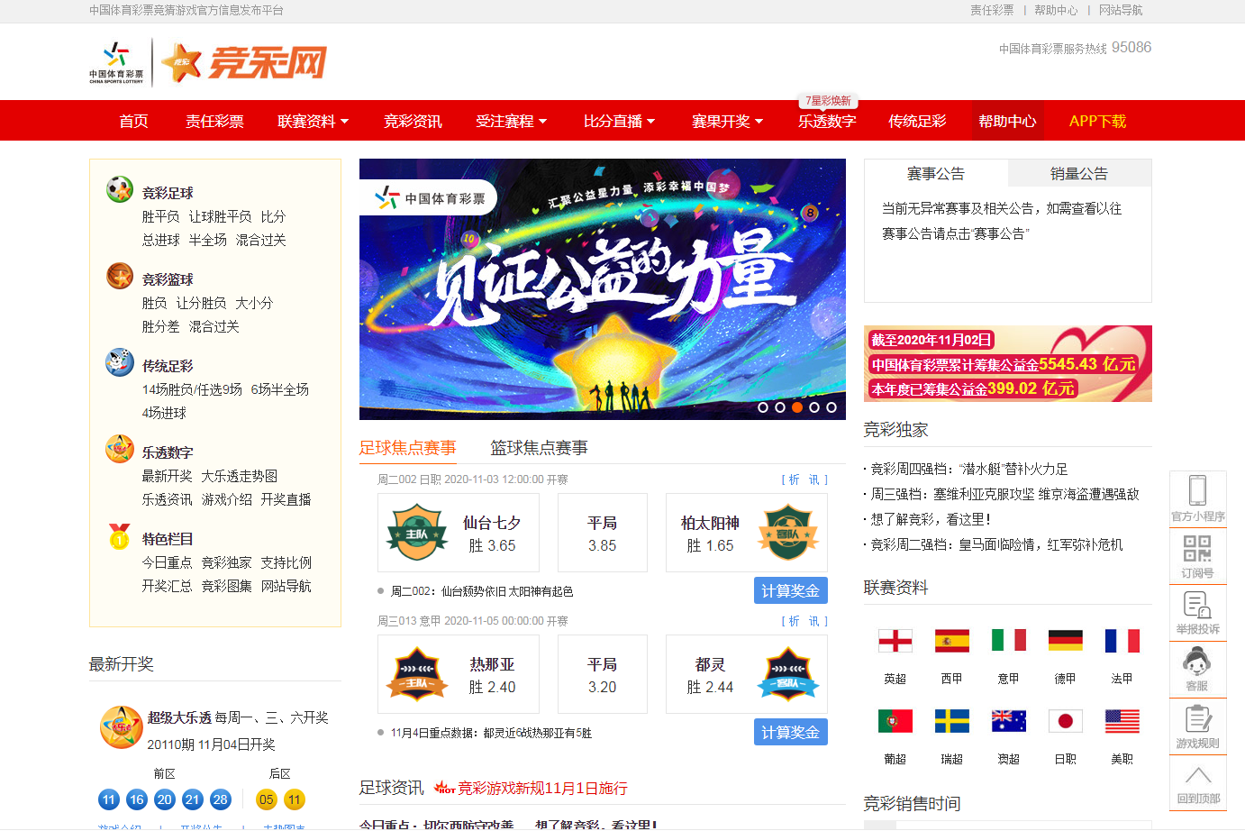Image resolution: width=1245 pixels, height=831 pixels.
Task: Click the 竞彩网 logo
Action: click(x=244, y=62)
